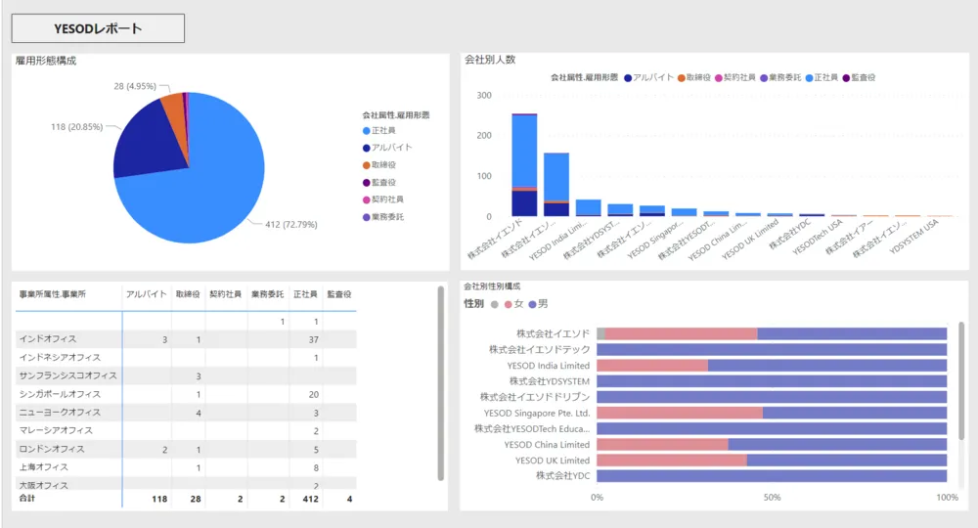The image size is (978, 528).
Task: Select the インドオフィス table row
Action: point(186,339)
